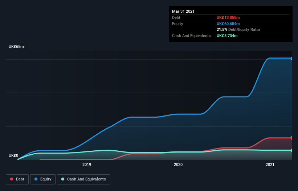This screenshot has width=298, height=191.
Task: Select the Equity endpoint marker on chart
Action: [x=292, y=58]
